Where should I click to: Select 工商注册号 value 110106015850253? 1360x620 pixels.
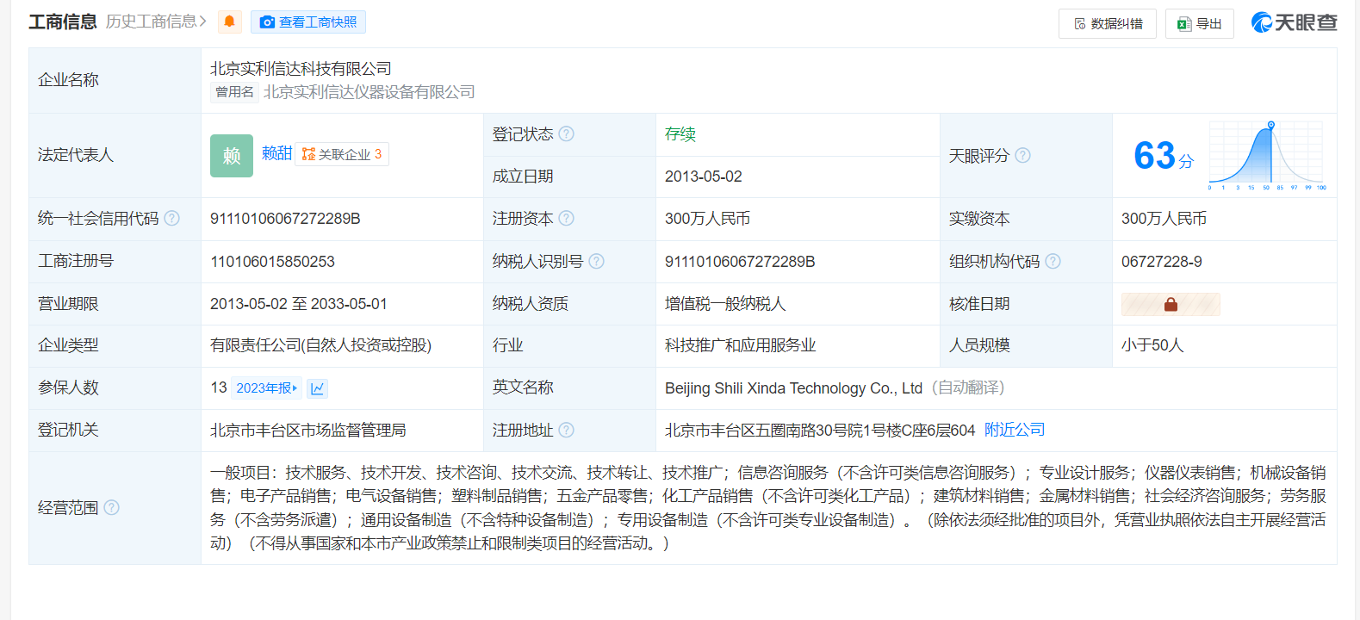coord(272,262)
